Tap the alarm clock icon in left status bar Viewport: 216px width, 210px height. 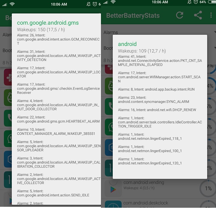(x=95, y=4)
